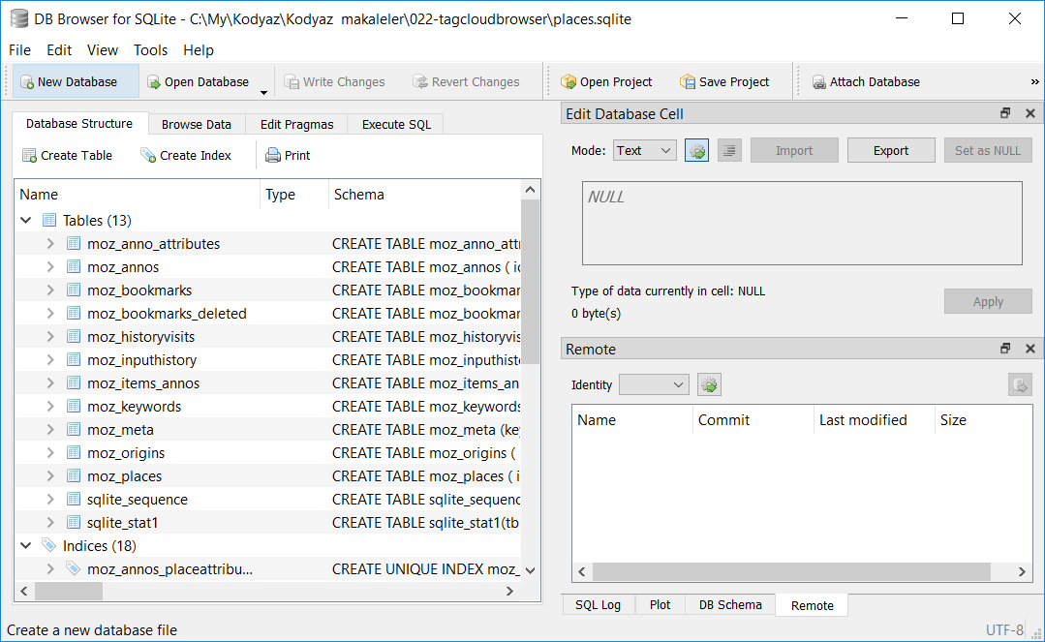This screenshot has width=1045, height=642.
Task: Select the moz_meta table row
Action: tap(267, 429)
